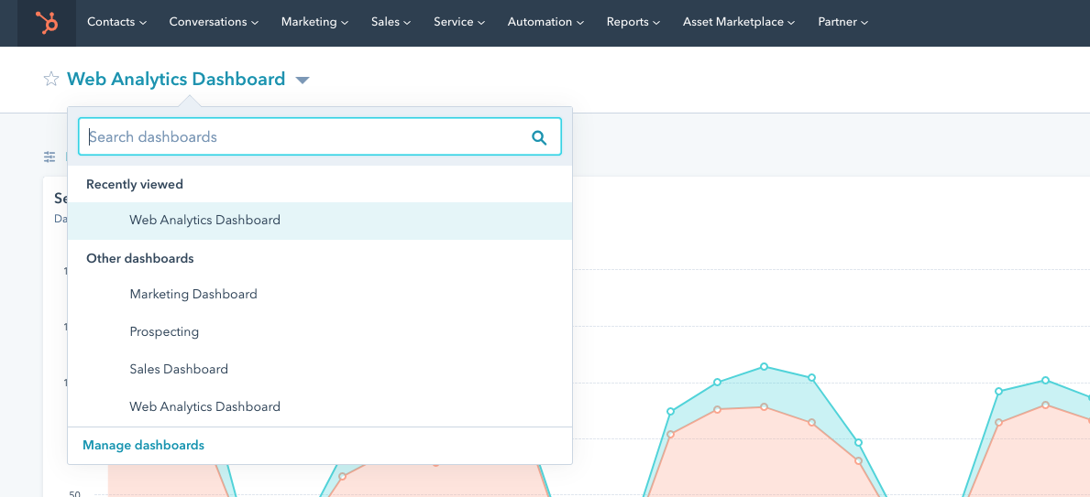This screenshot has height=497, width=1090.
Task: Select Web Analytics Dashboard under Recently viewed
Action: pos(204,221)
